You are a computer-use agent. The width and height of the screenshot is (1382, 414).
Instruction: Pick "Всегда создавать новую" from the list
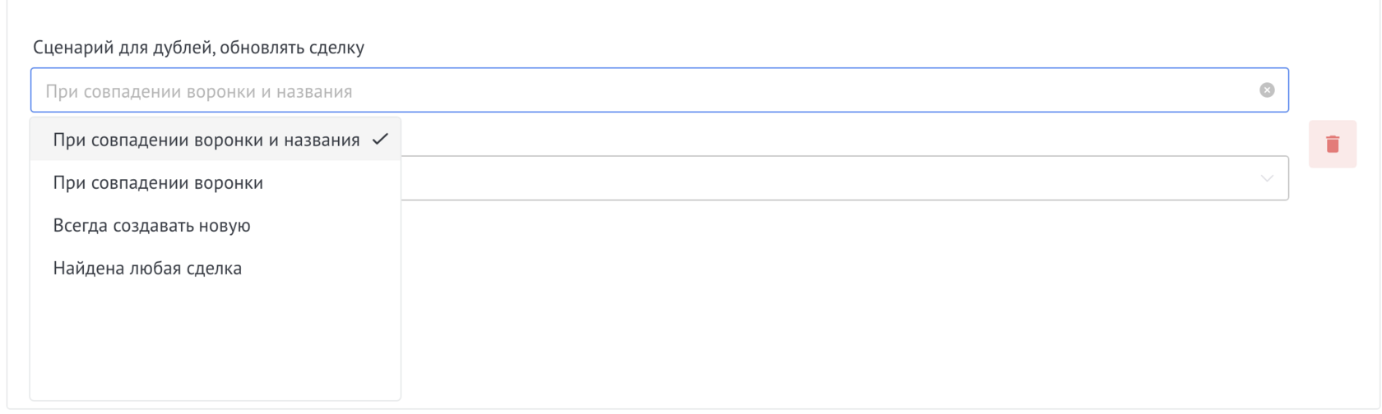(151, 226)
